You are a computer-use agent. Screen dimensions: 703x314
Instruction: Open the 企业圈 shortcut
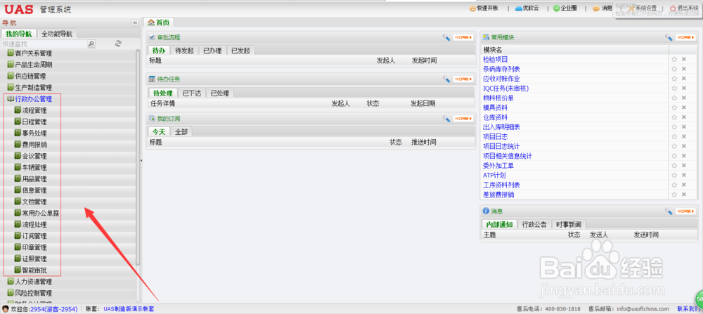point(565,8)
